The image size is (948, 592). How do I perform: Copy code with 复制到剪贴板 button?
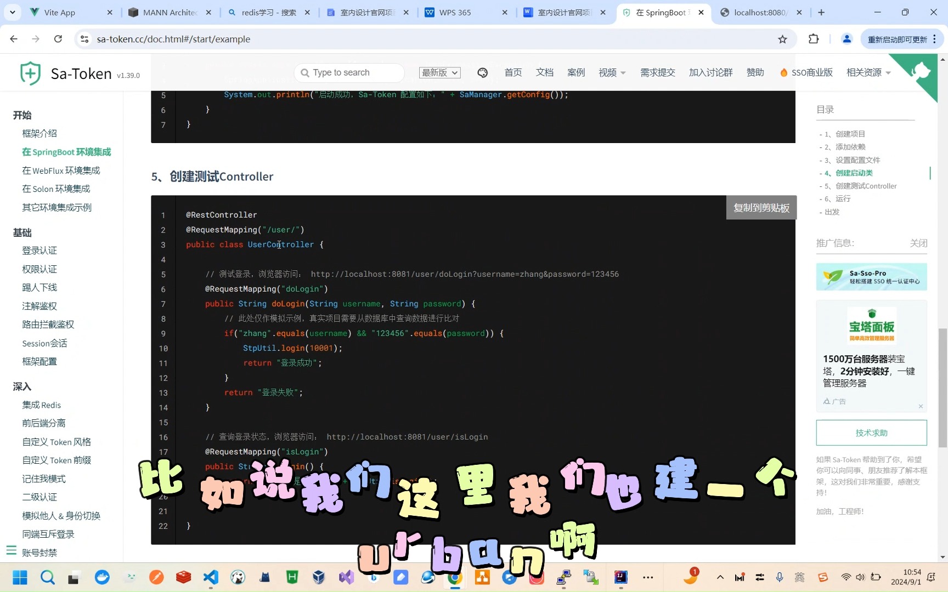[761, 208]
